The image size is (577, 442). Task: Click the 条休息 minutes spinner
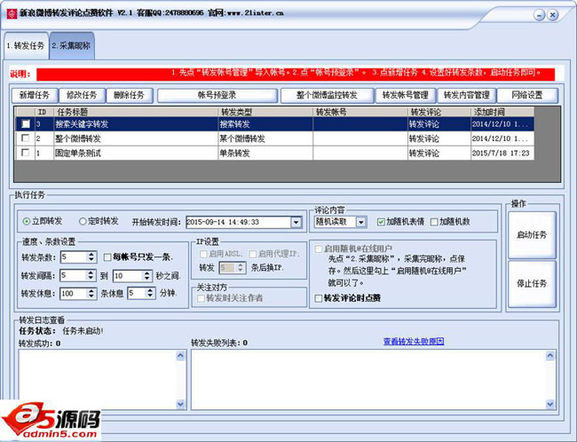pyautogui.click(x=150, y=293)
